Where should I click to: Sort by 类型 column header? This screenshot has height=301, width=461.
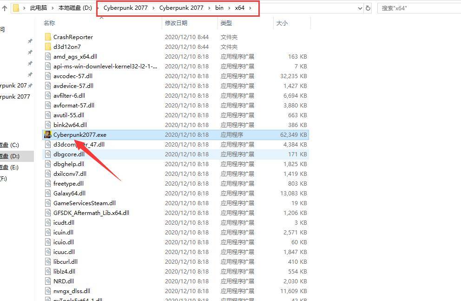[x=226, y=23]
